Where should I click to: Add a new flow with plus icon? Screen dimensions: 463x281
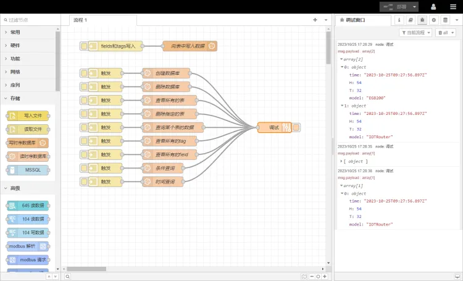(x=315, y=20)
